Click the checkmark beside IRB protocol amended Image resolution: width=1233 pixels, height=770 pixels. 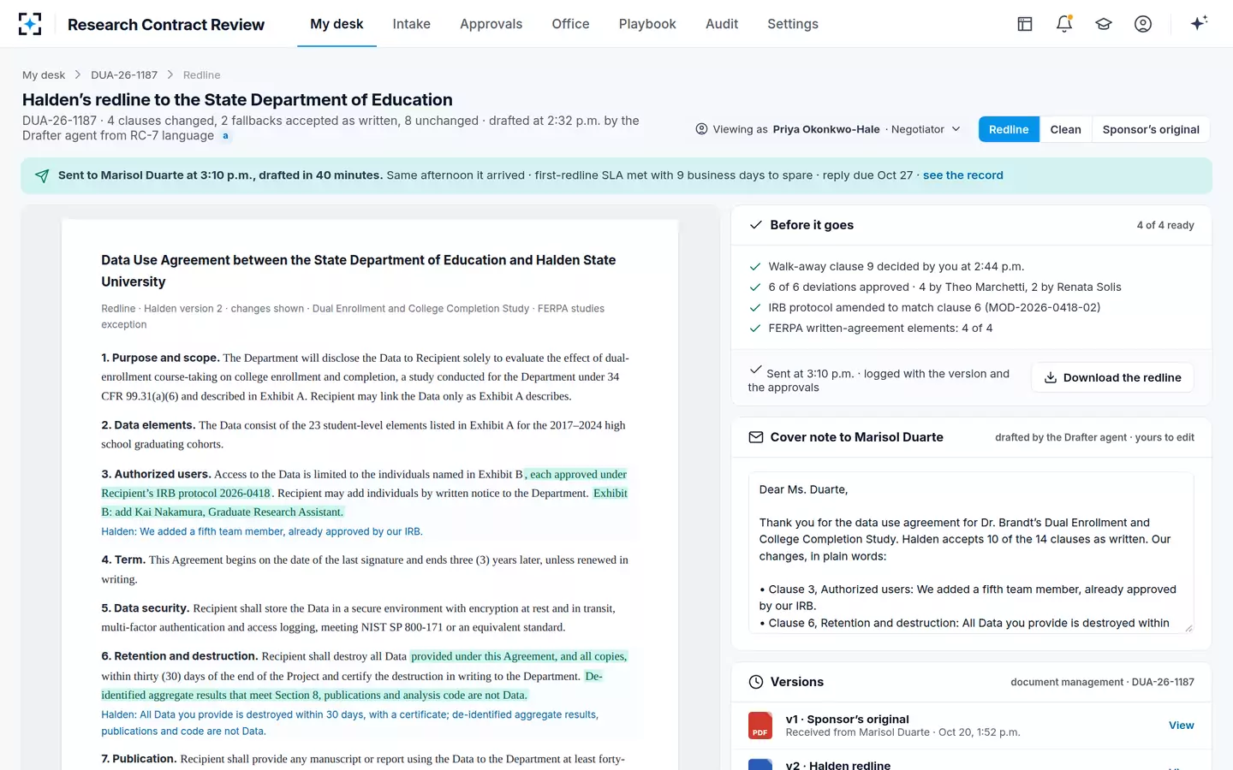coord(755,308)
